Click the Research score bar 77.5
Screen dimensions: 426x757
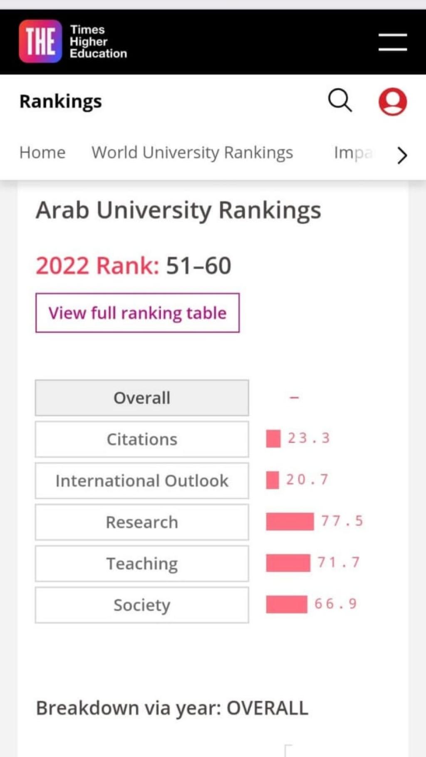point(290,522)
